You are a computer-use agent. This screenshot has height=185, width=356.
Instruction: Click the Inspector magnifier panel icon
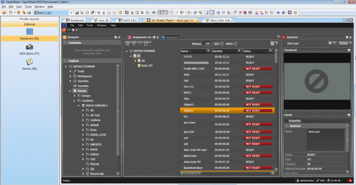click(284, 37)
